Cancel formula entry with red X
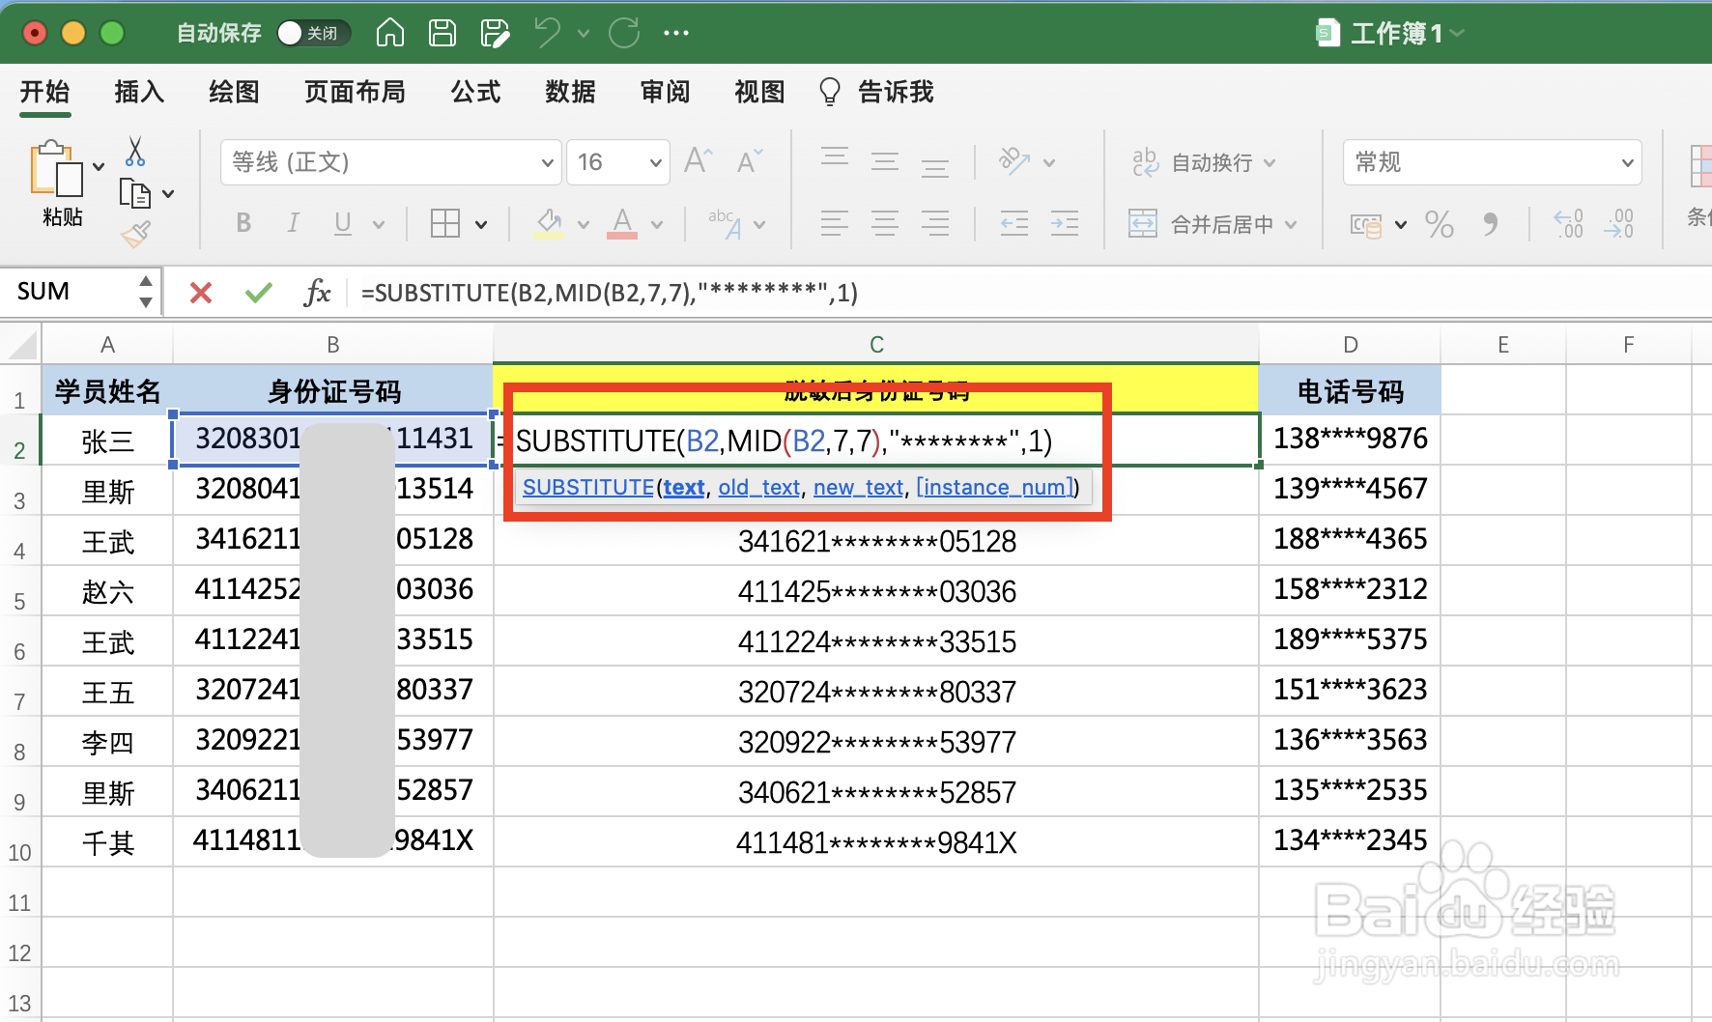1712x1022 pixels. pos(201,293)
